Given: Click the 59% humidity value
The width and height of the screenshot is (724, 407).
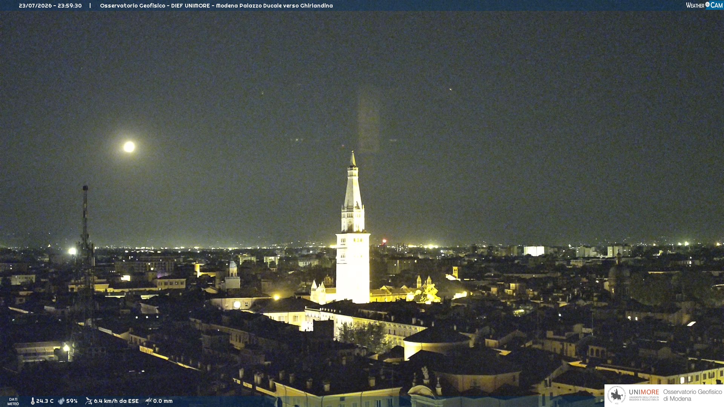Looking at the screenshot, I should (x=72, y=401).
